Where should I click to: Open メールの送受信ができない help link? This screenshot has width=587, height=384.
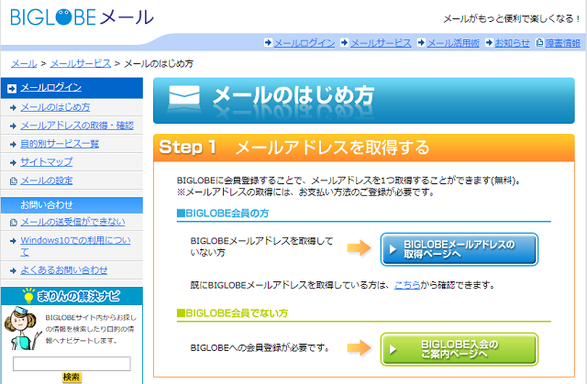pos(72,222)
